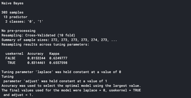This screenshot has height=98, width=191.
Task: Click kappa value 0.6557598
Action: (x=58, y=63)
